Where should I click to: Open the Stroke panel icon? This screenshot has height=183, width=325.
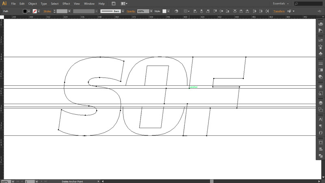[321, 63]
